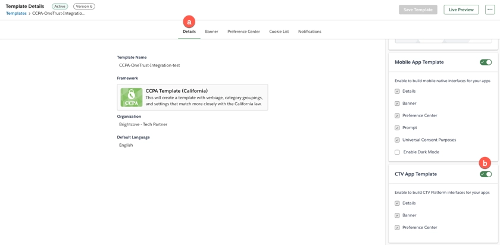Screen dimensions: 500x245
Task: Select the CCPA Template (California) framework card
Action: (193, 97)
